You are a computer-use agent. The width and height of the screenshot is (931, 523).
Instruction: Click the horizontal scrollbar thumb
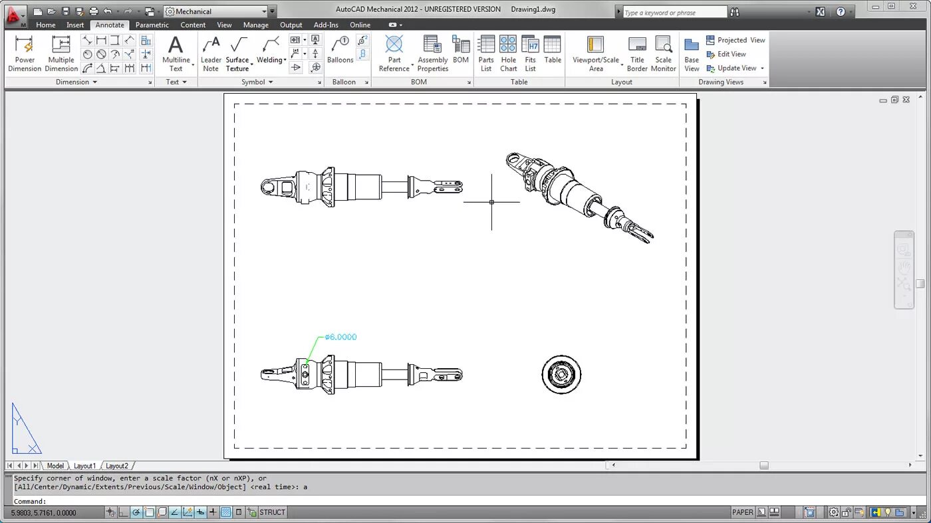click(x=764, y=466)
